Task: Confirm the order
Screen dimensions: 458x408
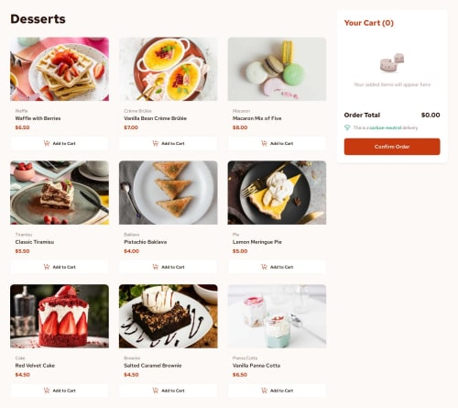Action: click(392, 147)
